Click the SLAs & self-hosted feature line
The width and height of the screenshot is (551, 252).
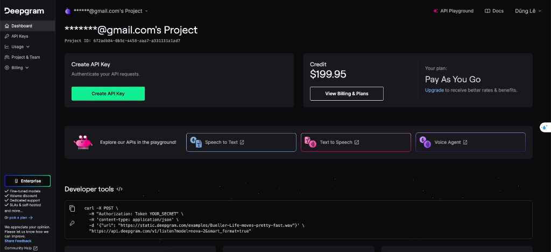point(23,205)
